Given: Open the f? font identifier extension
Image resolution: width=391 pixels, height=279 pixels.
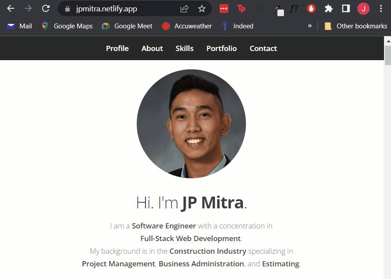Looking at the screenshot, I should 294,9.
